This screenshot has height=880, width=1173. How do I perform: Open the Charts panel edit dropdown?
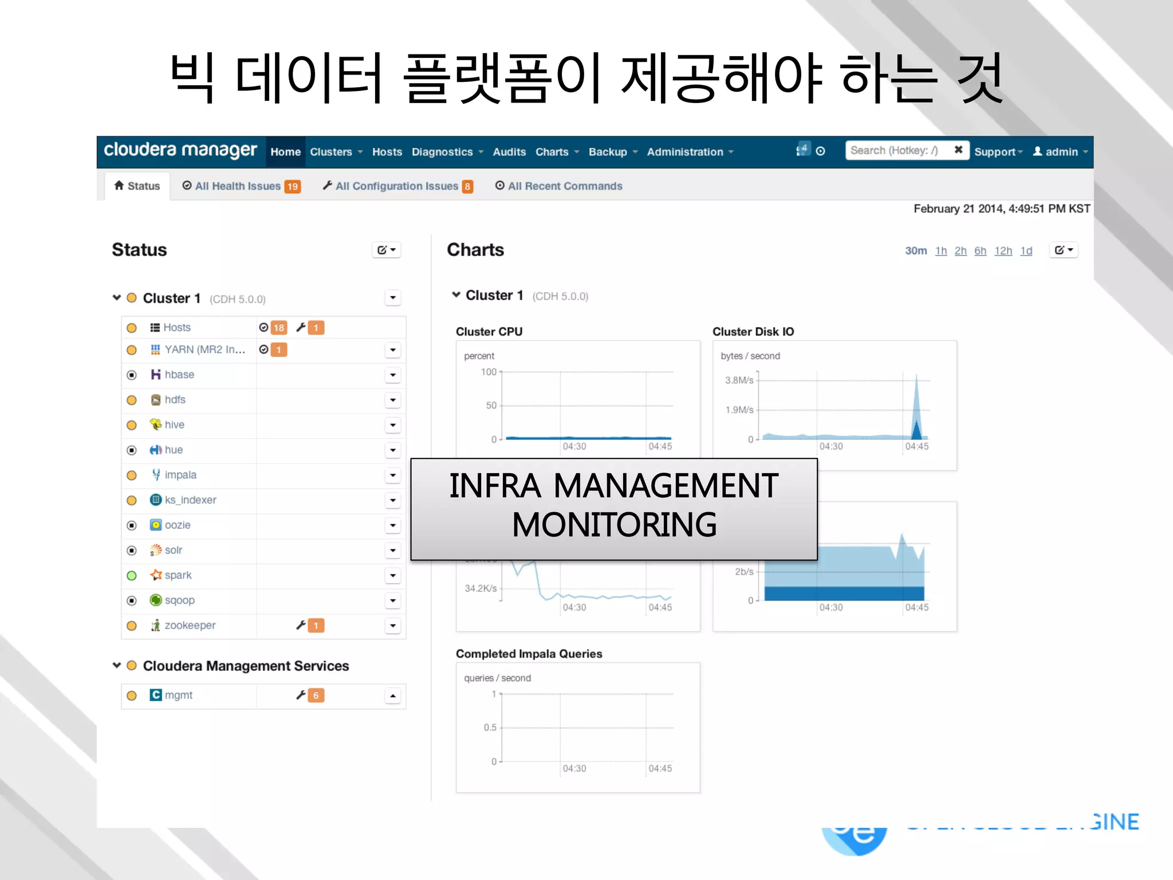1064,250
